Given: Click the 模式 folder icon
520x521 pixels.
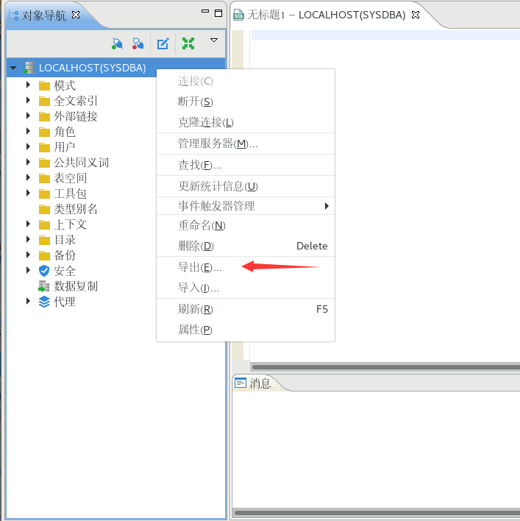Looking at the screenshot, I should (x=44, y=85).
